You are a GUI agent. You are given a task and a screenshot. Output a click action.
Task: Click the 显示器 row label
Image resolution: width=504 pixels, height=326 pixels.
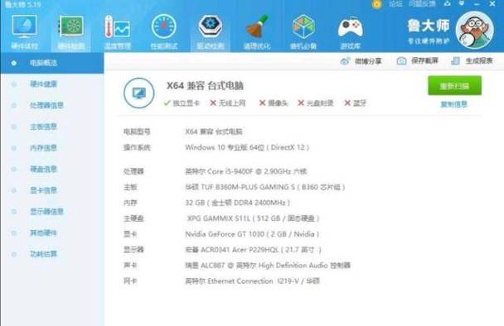point(133,250)
